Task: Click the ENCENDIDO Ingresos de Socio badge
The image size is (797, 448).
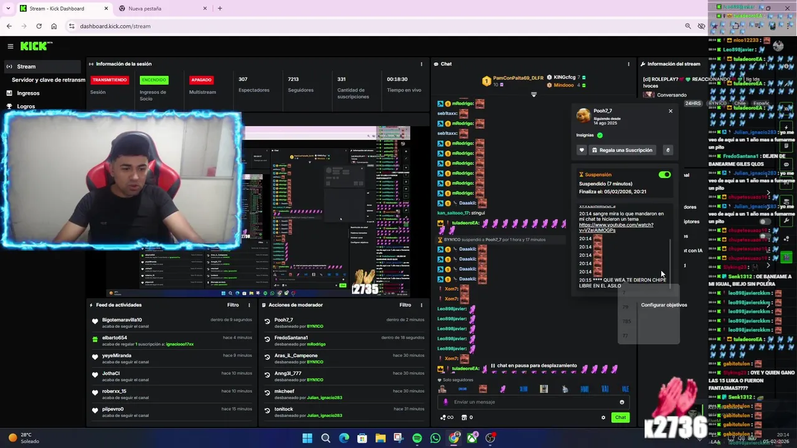Action: (154, 80)
